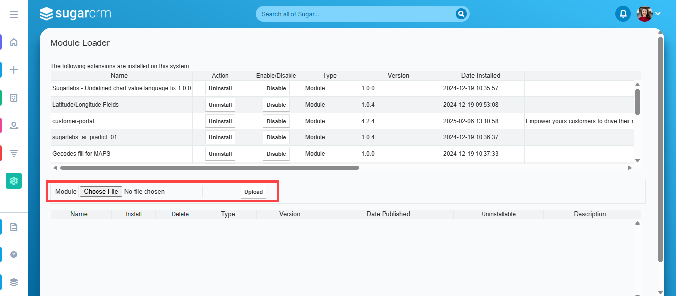
Task: Disable the customer-portal module
Action: (276, 121)
